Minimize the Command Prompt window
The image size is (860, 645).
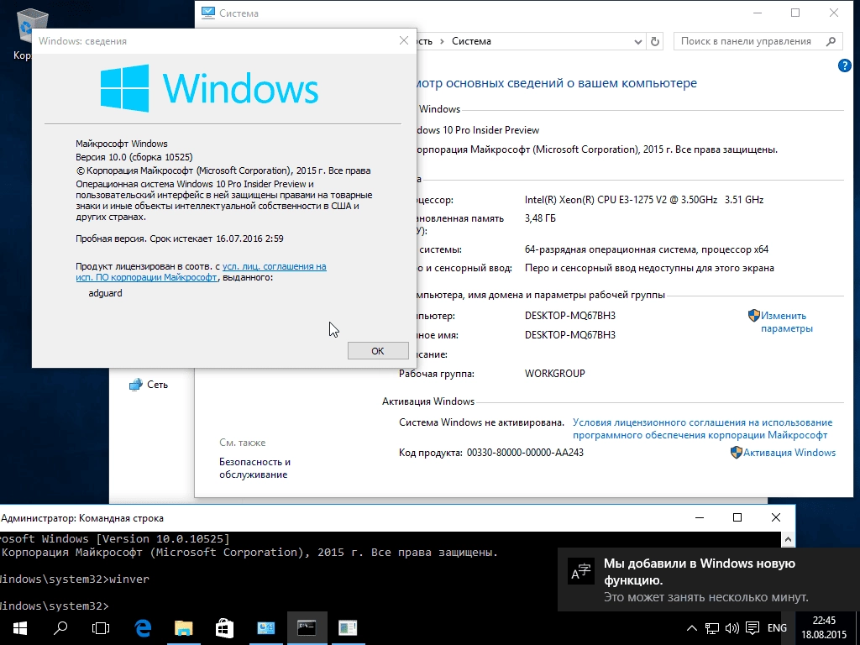click(700, 517)
